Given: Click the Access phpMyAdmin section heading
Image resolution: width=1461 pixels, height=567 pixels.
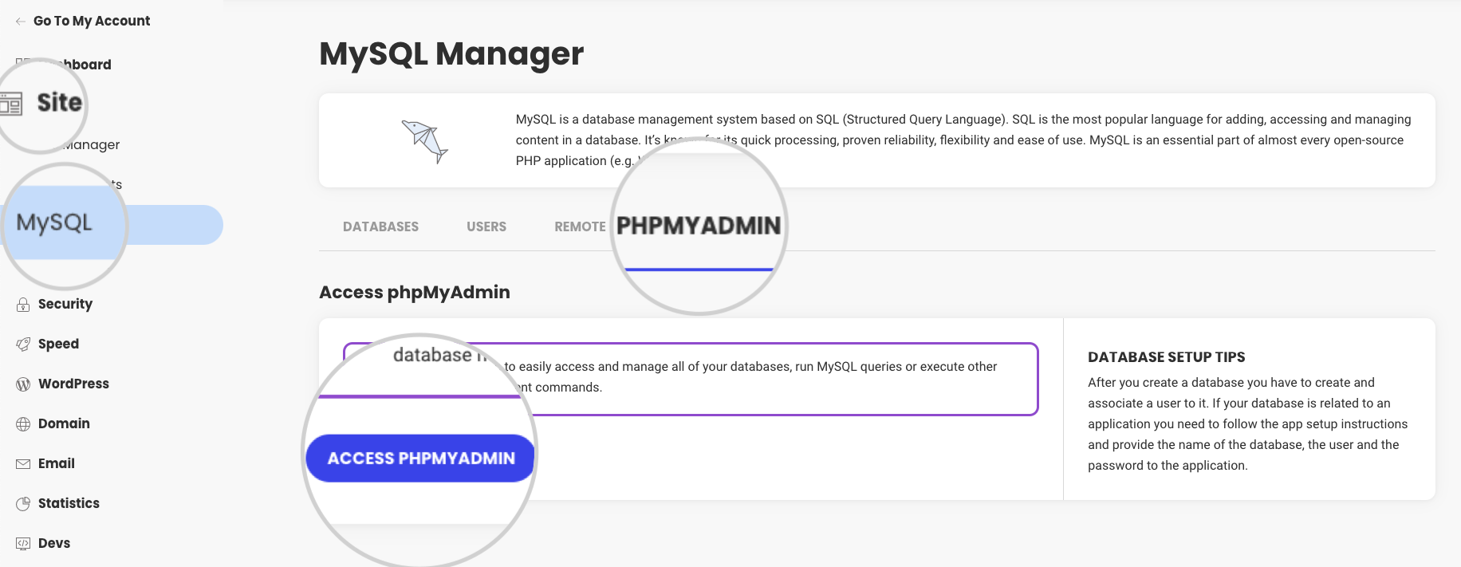Looking at the screenshot, I should pos(415,292).
